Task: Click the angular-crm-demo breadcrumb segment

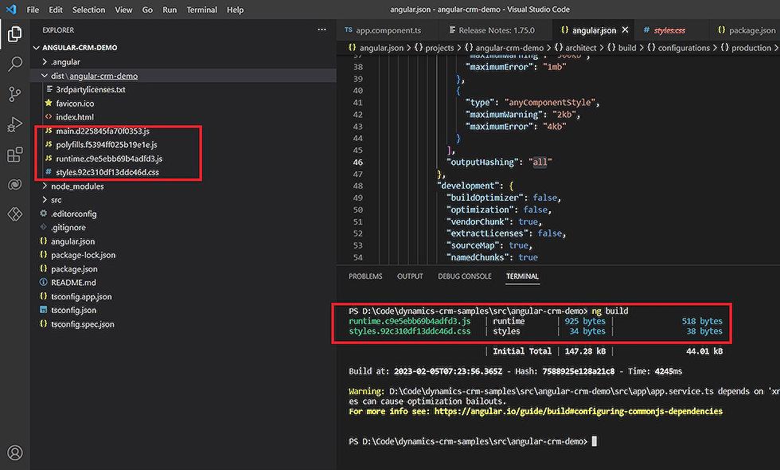Action: (509, 48)
